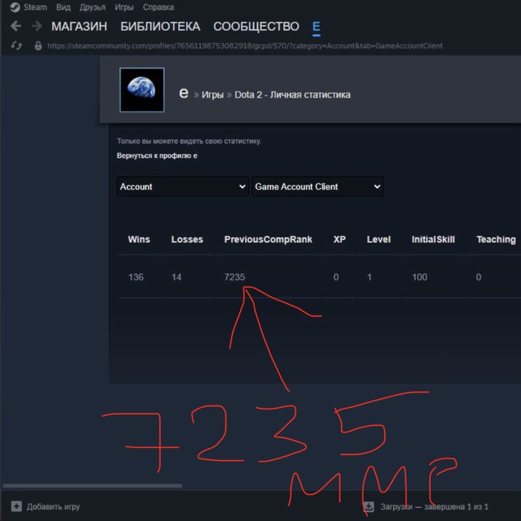This screenshot has width=521, height=521.
Task: Click the PreviousCompRank column header
Action: coord(268,239)
